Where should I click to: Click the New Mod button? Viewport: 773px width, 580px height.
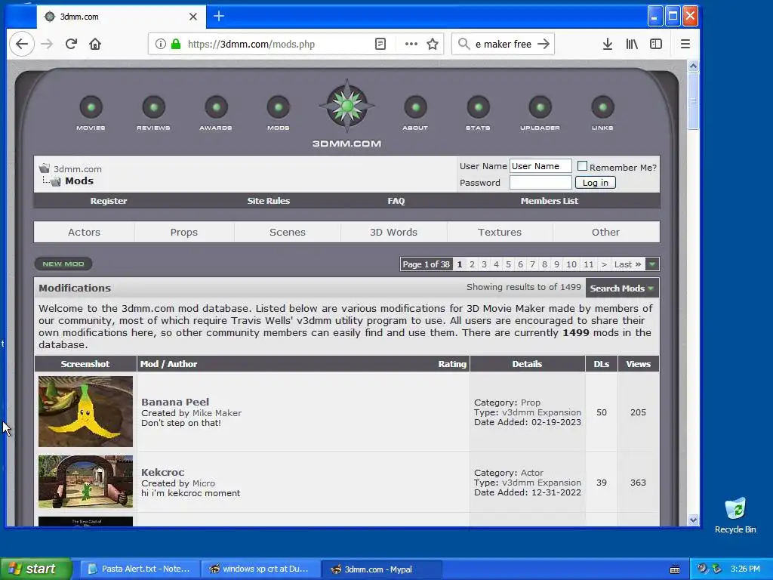tap(63, 264)
